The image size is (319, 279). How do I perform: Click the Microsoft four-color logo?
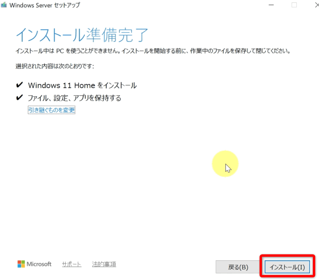pyautogui.click(x=21, y=264)
